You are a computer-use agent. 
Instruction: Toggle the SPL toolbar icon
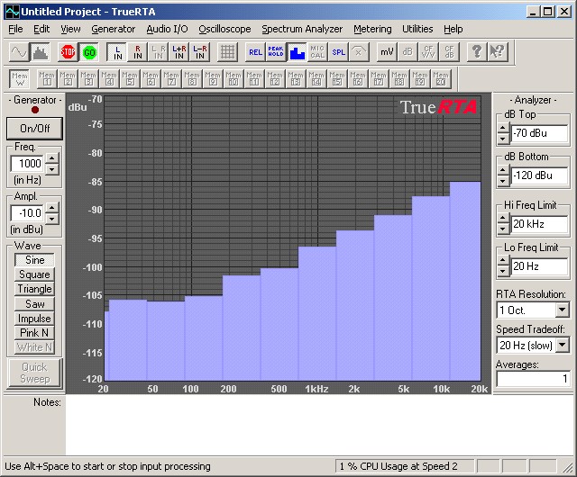click(338, 51)
